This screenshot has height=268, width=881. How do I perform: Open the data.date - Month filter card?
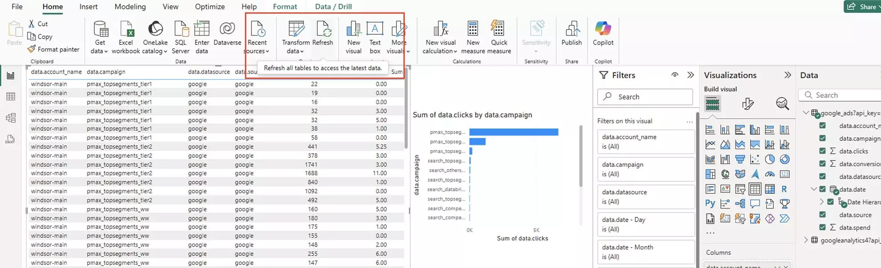coord(646,252)
